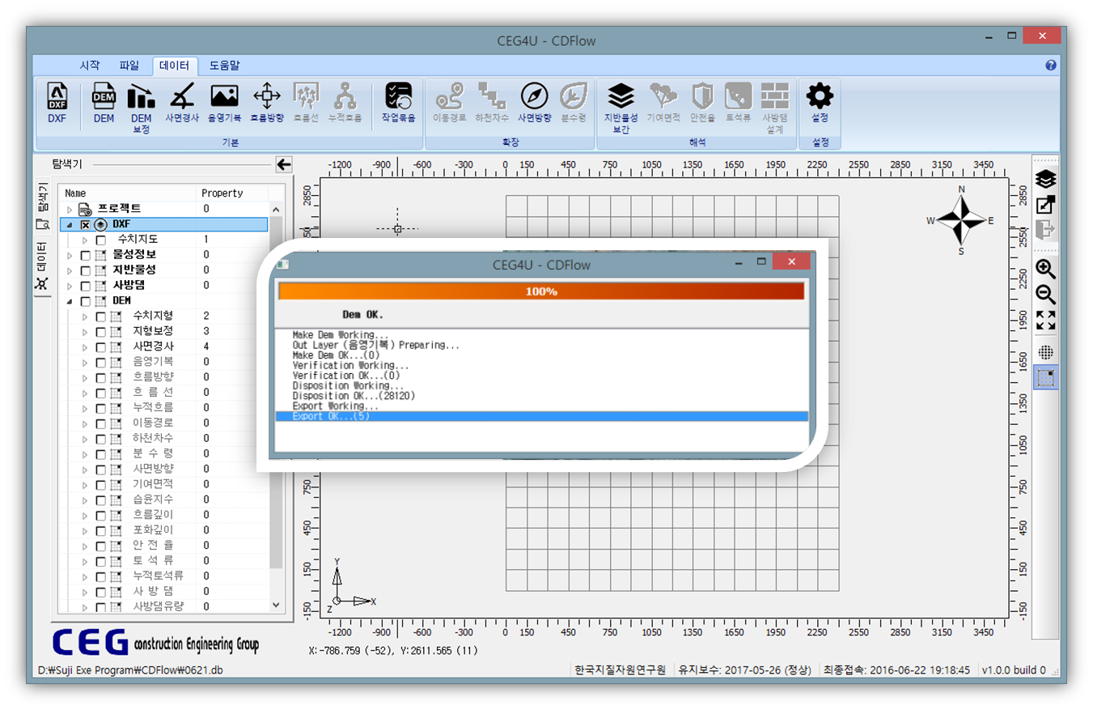Click tree scrollbar down arrow
This screenshot has width=1093, height=710.
click(276, 605)
